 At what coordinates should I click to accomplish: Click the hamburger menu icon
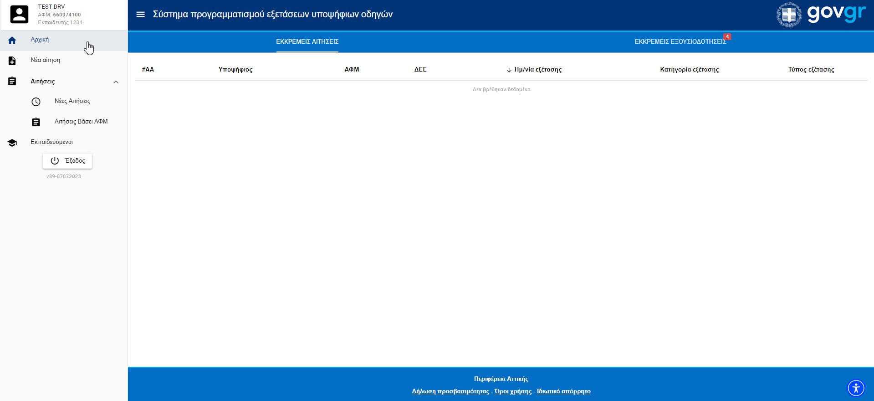[140, 15]
